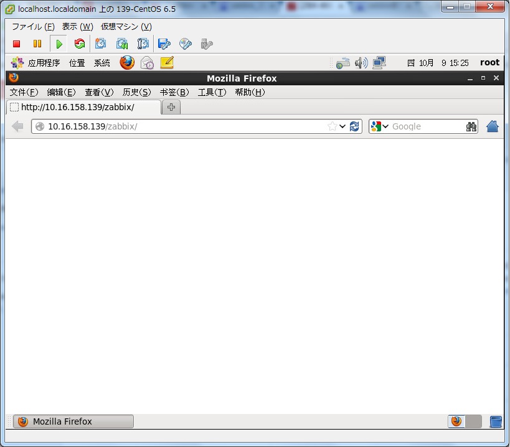
Task: Open Firefox 工具(T) menu
Action: tap(212, 92)
